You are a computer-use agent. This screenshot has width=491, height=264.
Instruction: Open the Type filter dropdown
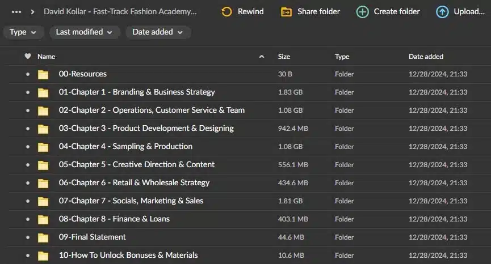coord(23,32)
